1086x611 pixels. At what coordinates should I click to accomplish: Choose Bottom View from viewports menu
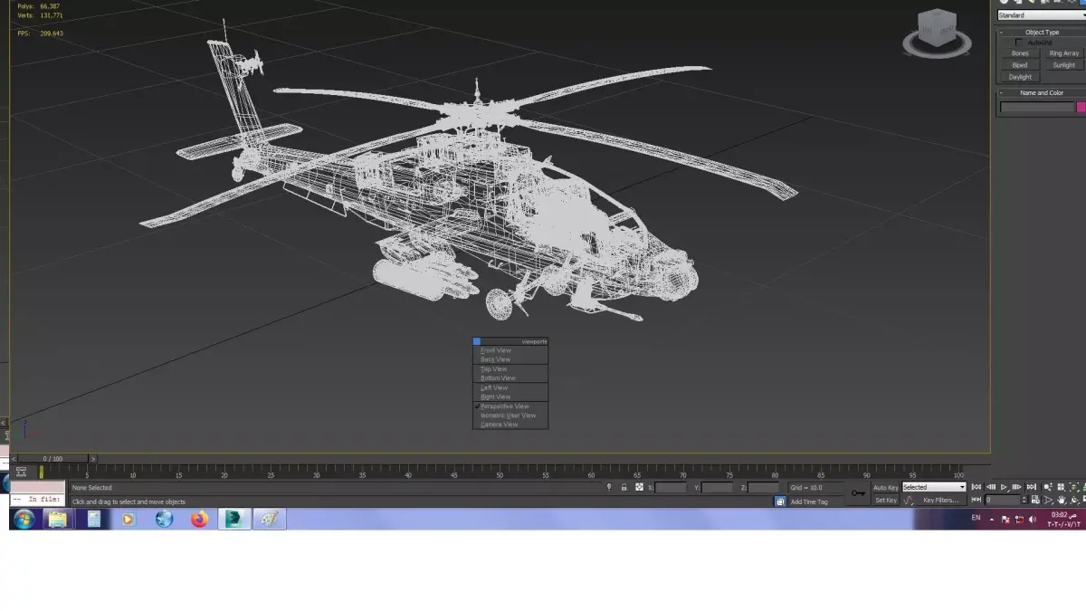510,378
